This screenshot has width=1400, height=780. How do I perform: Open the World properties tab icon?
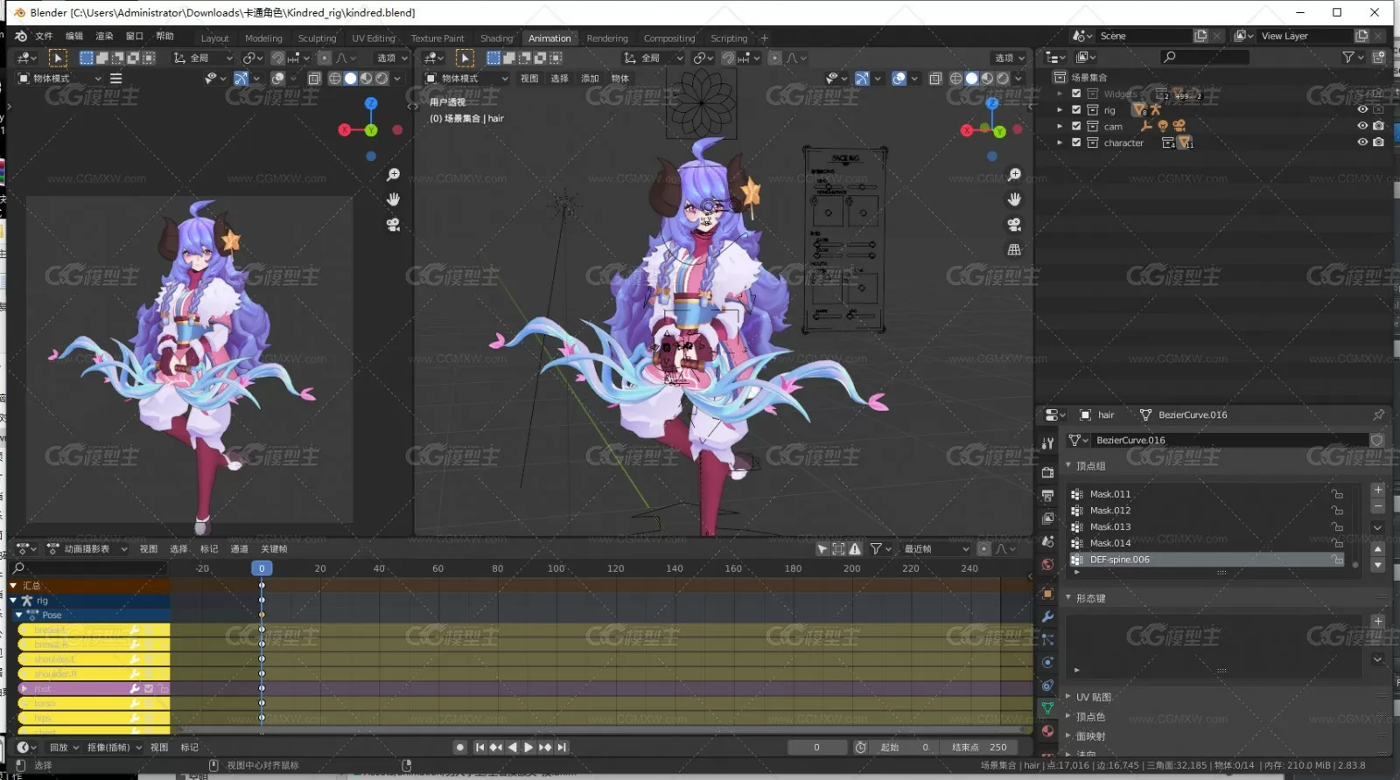coord(1047,564)
